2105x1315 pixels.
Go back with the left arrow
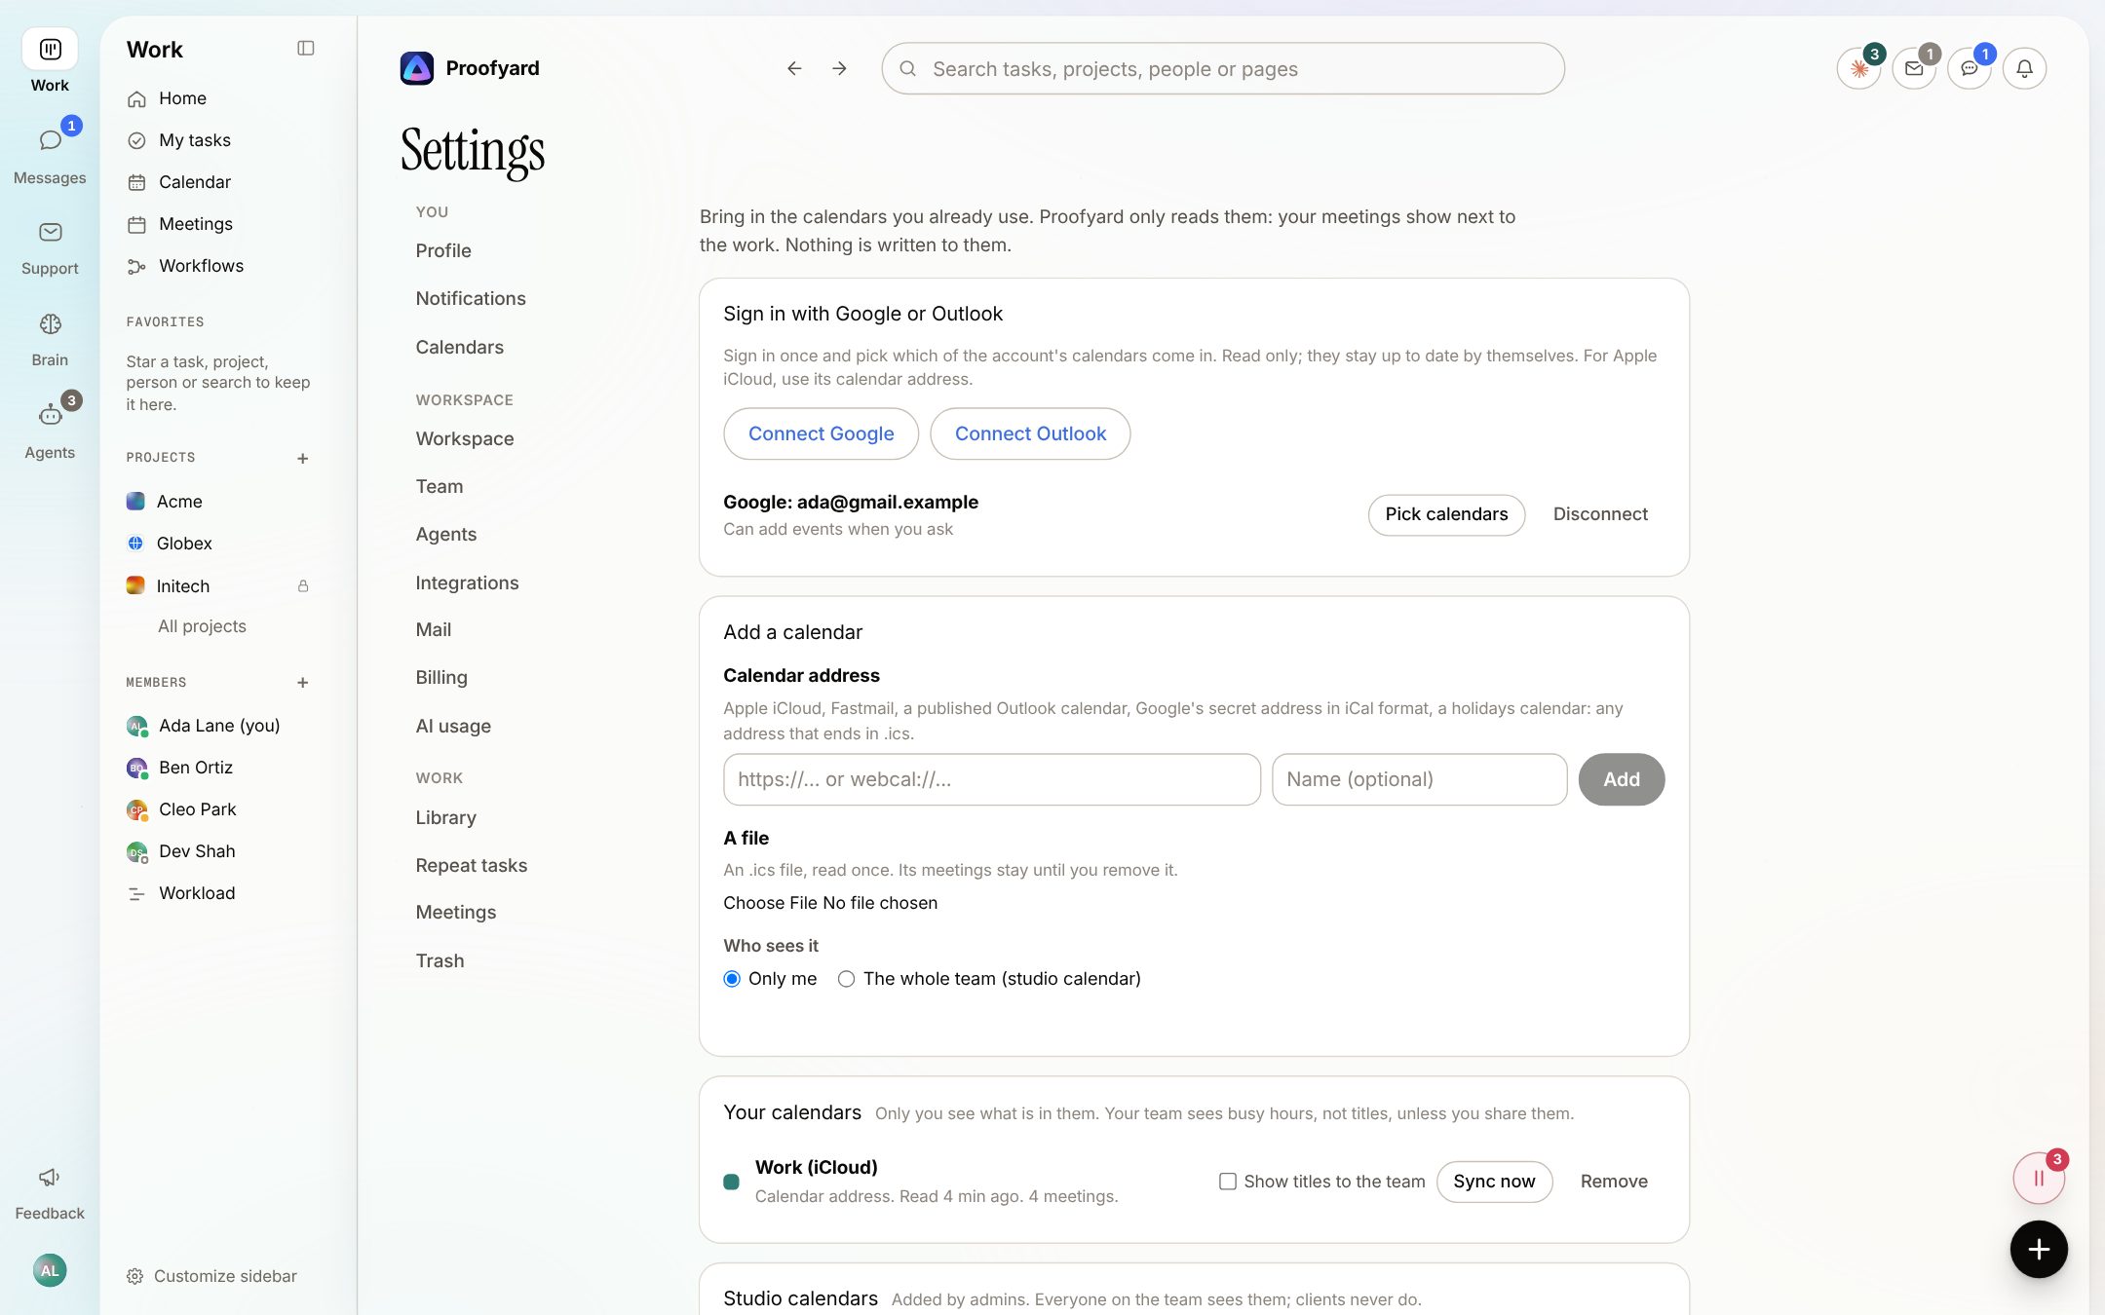[x=794, y=69]
